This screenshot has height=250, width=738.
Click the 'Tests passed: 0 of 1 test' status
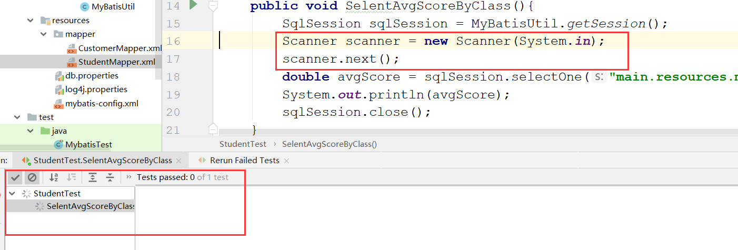pyautogui.click(x=183, y=177)
